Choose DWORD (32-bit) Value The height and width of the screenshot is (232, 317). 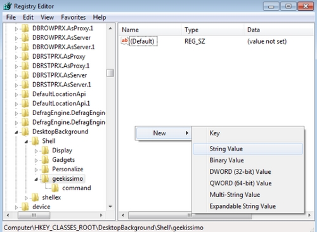click(x=248, y=172)
